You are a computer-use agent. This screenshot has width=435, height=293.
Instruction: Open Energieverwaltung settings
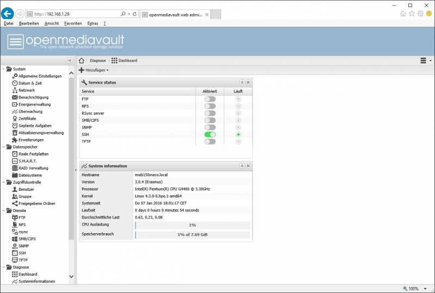(x=32, y=104)
